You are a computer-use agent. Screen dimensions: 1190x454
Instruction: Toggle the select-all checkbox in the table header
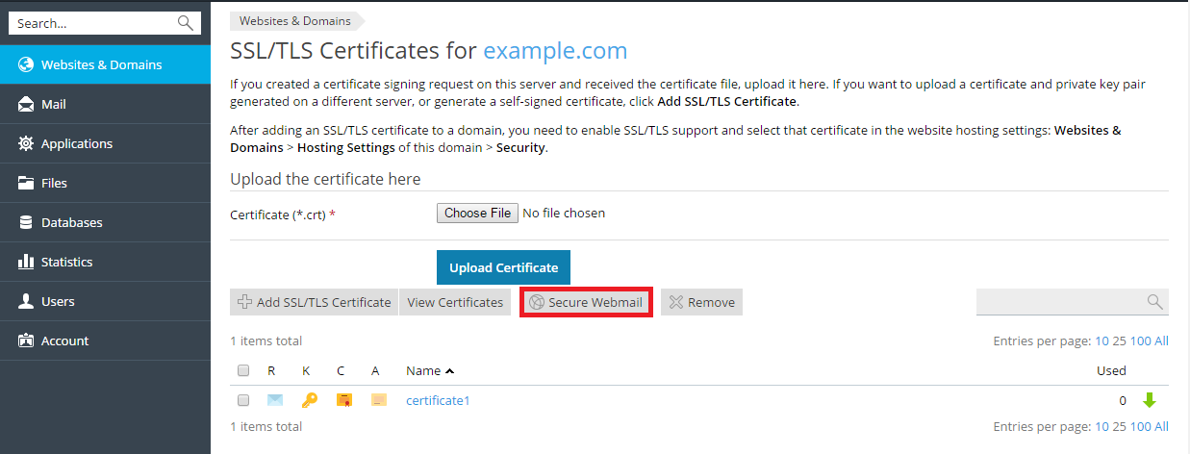pyautogui.click(x=243, y=370)
